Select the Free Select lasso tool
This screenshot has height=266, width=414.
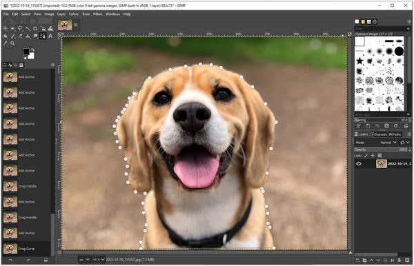(20, 28)
